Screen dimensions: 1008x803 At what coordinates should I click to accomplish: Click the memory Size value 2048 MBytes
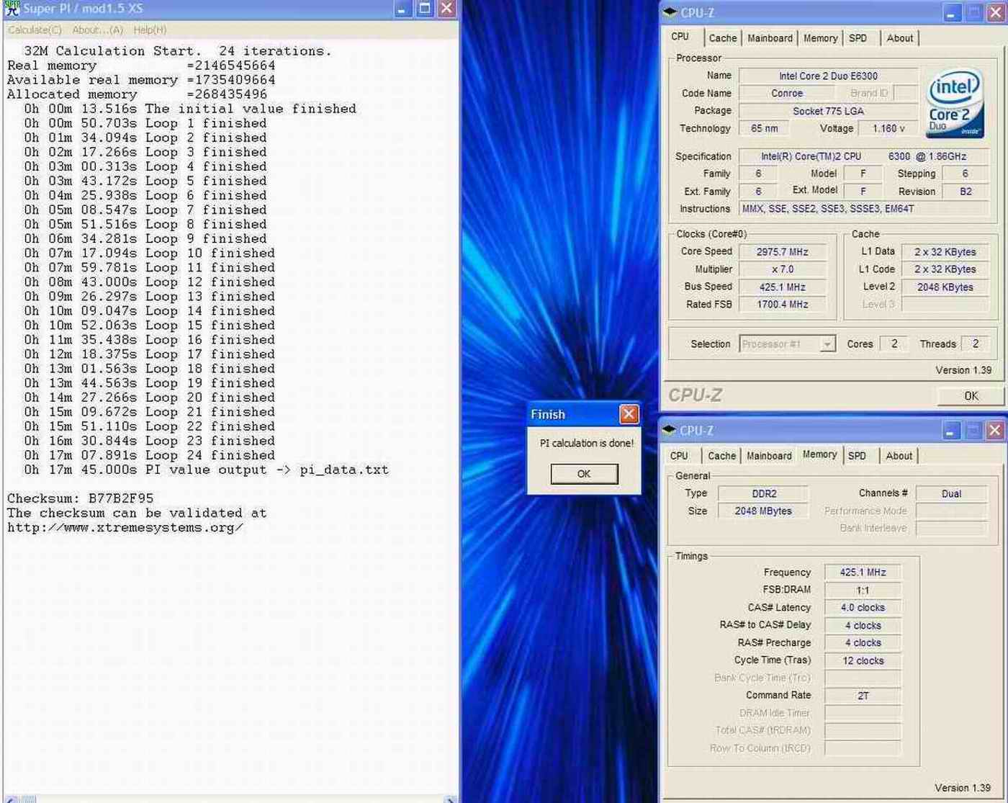[764, 511]
